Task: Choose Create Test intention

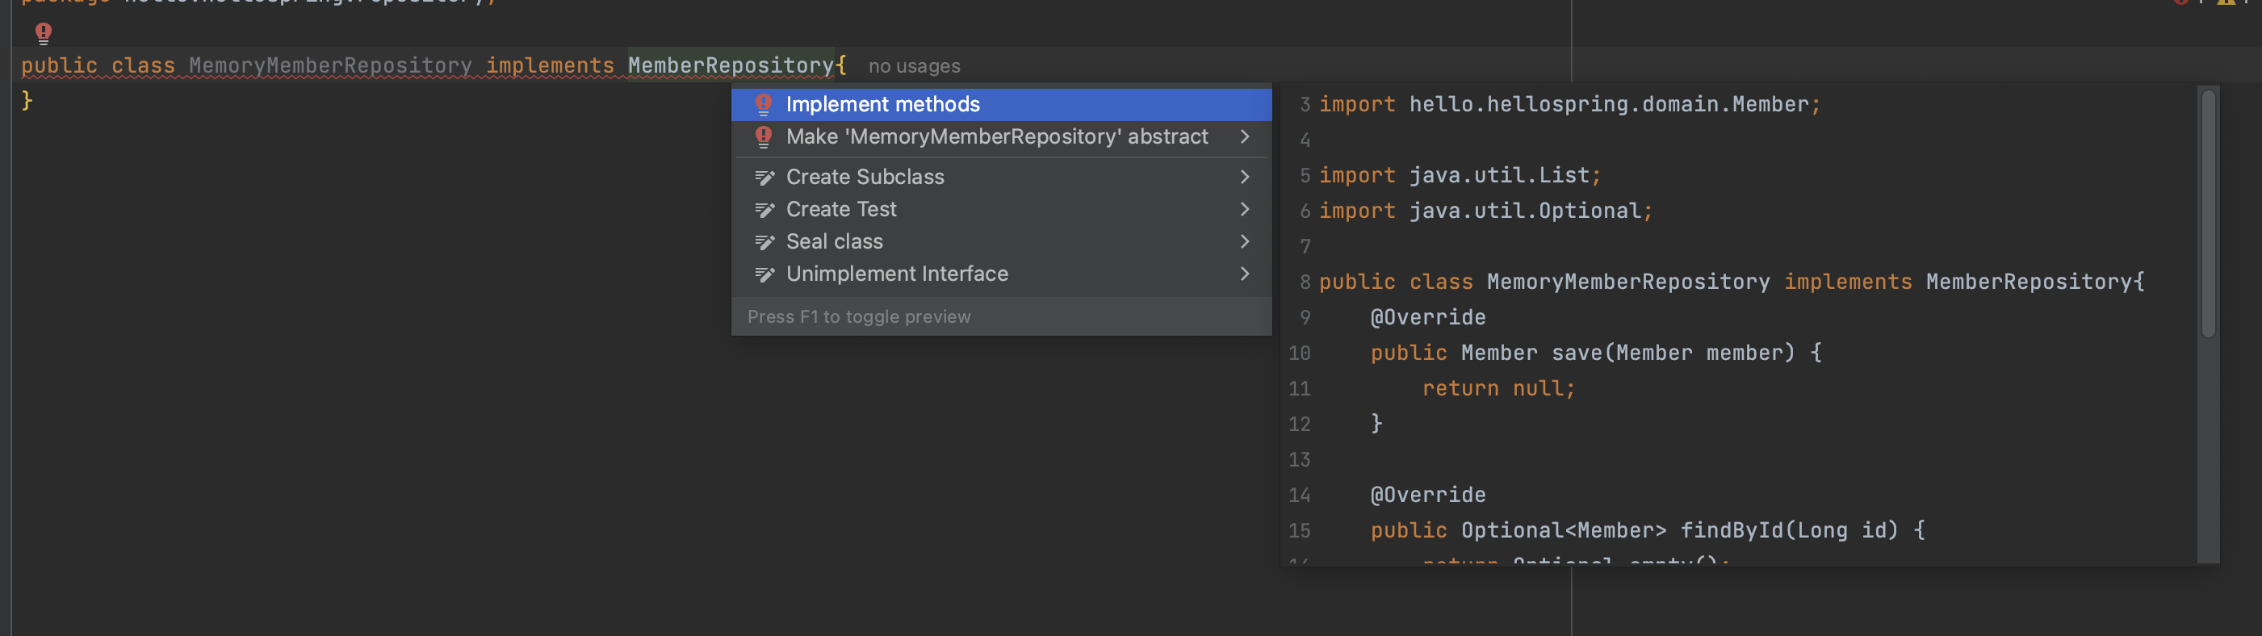Action: [x=1001, y=210]
